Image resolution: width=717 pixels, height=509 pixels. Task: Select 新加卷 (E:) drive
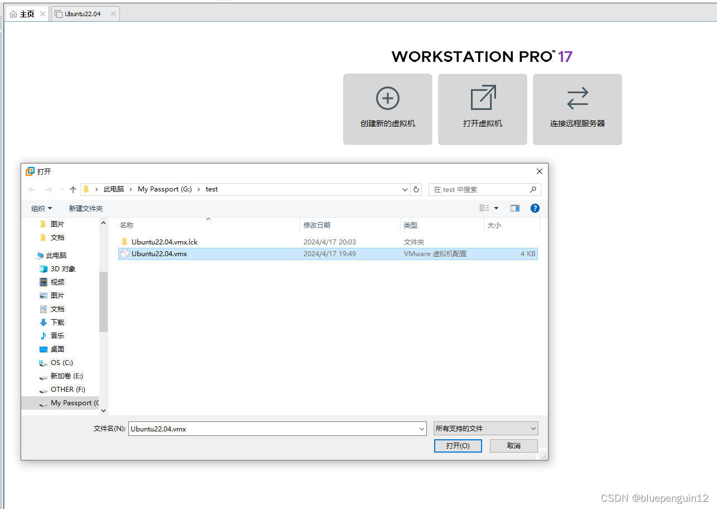click(x=67, y=376)
